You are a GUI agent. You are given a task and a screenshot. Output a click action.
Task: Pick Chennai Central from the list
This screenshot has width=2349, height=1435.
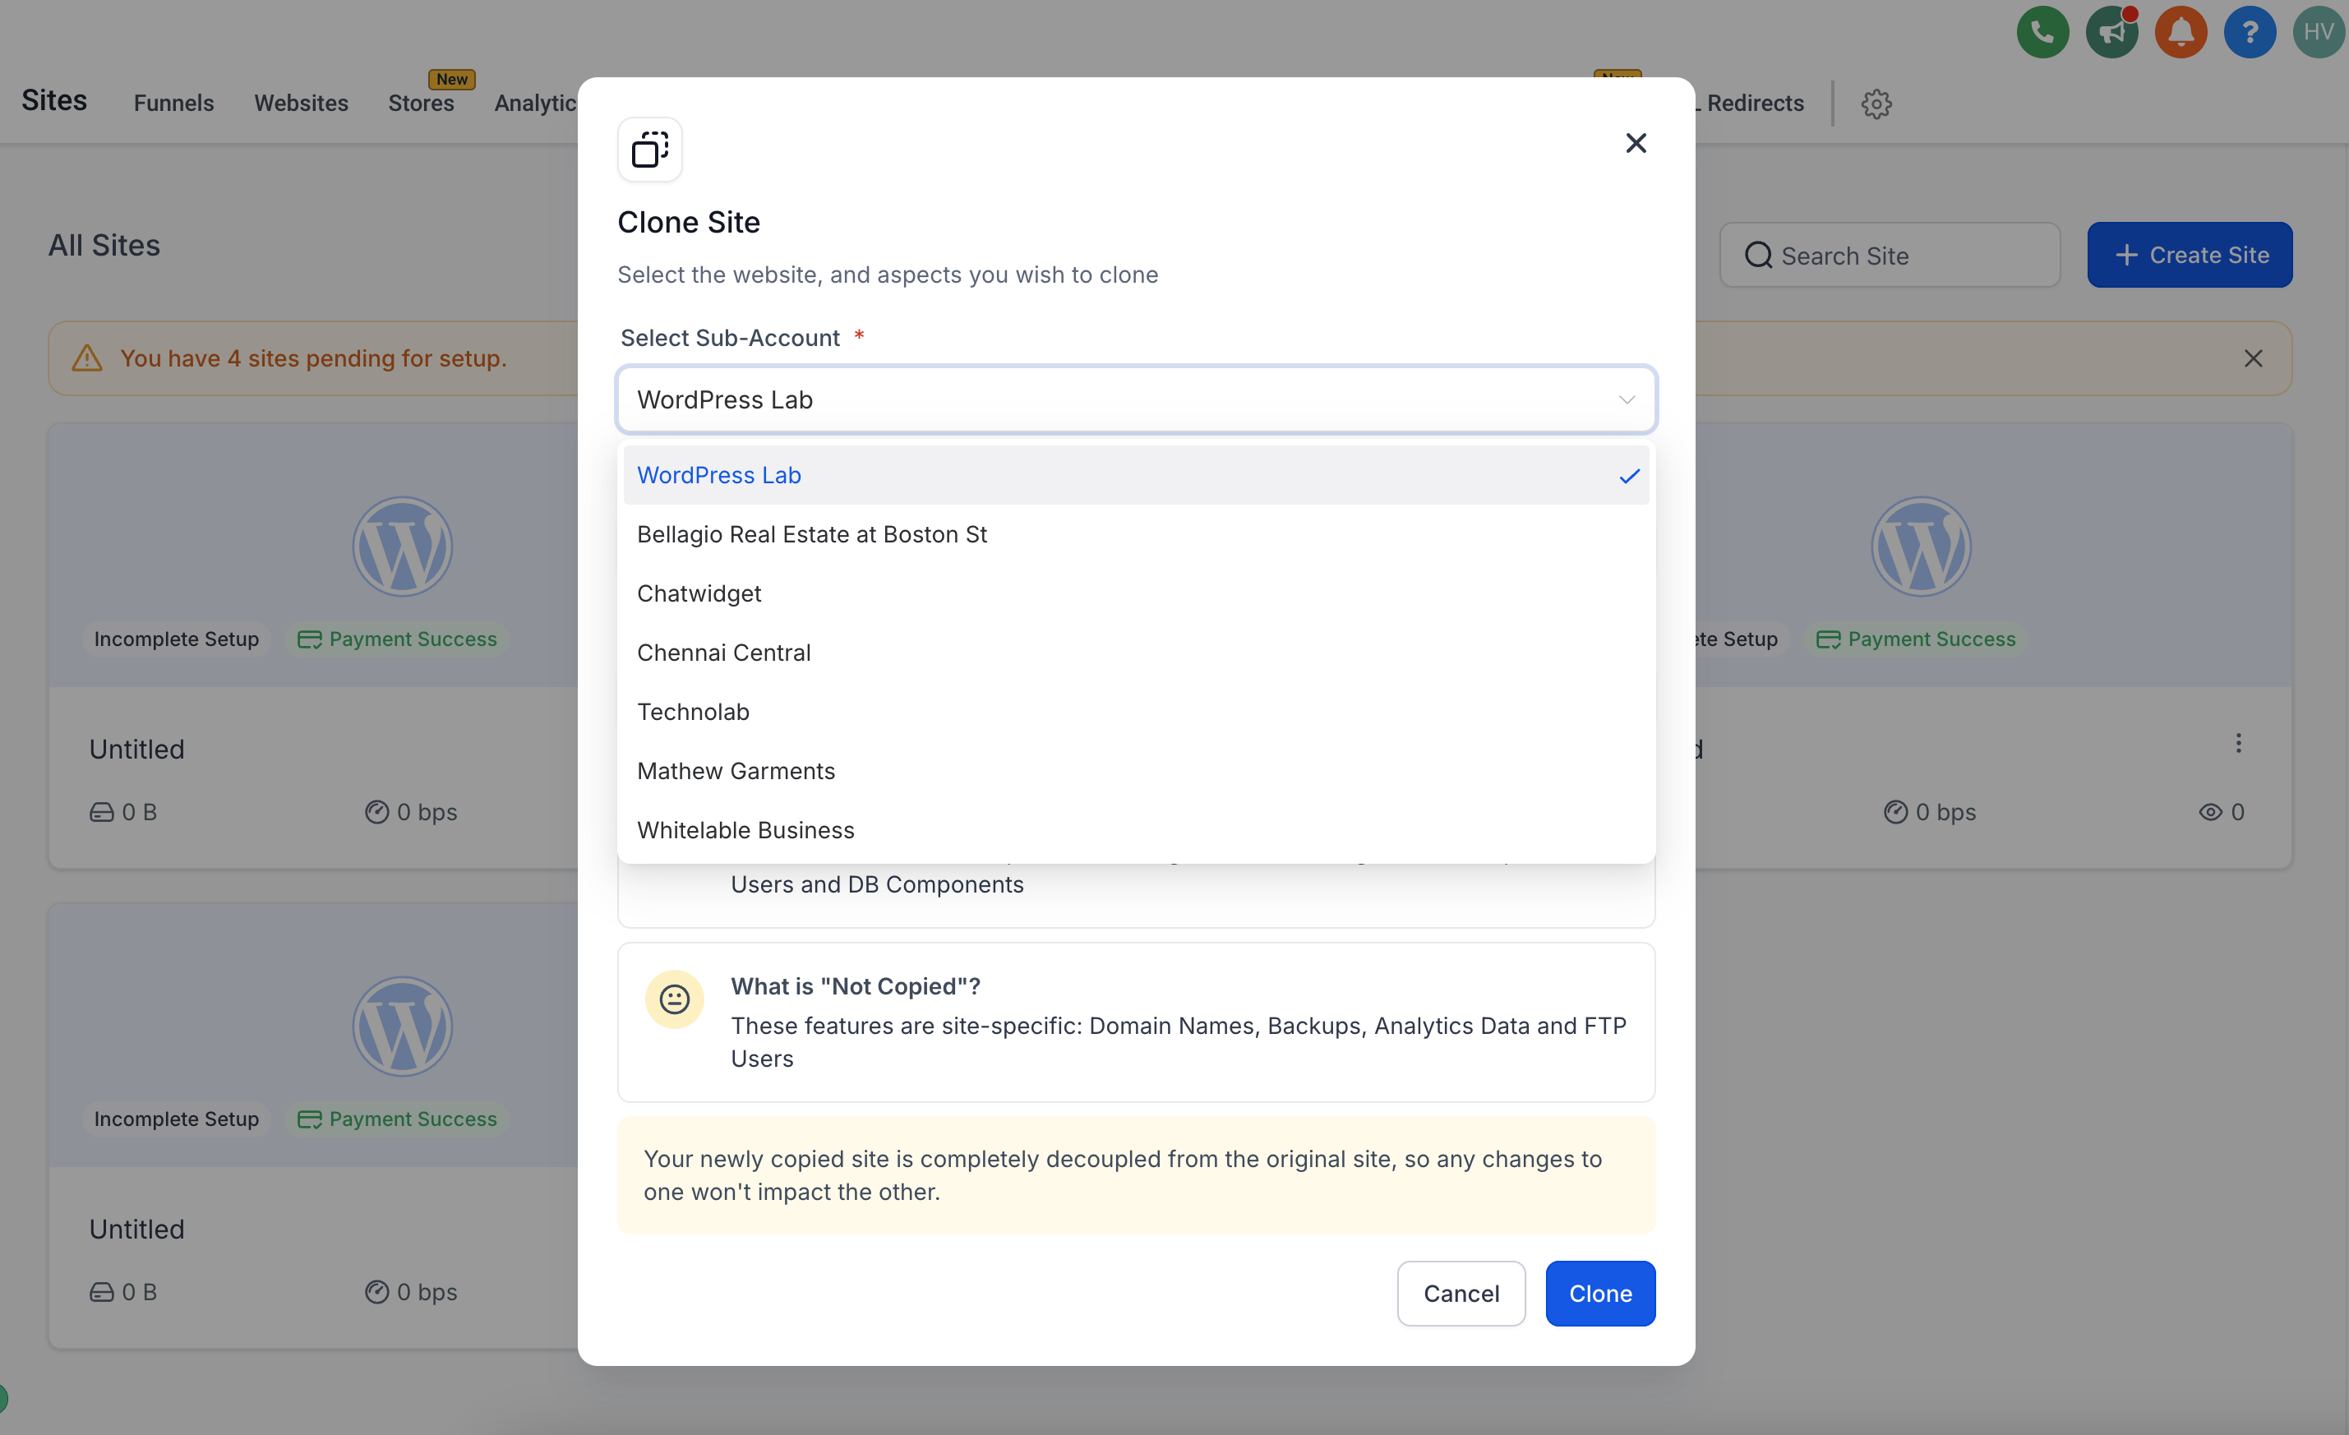coord(1135,653)
